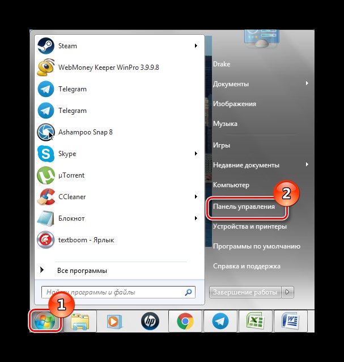Select the Steam label text
This screenshot has width=344, height=362.
pyautogui.click(x=67, y=46)
